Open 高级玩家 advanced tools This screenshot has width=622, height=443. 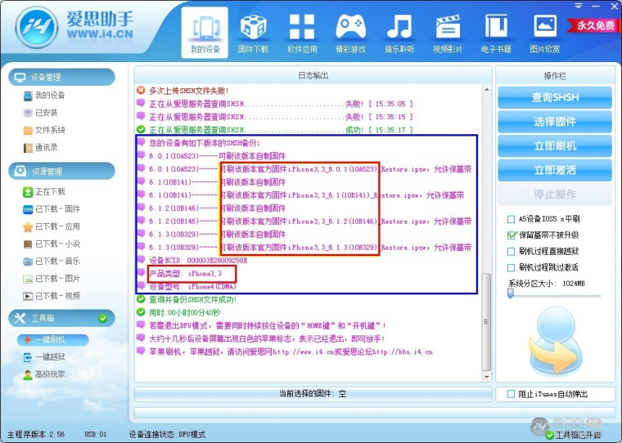click(x=44, y=374)
